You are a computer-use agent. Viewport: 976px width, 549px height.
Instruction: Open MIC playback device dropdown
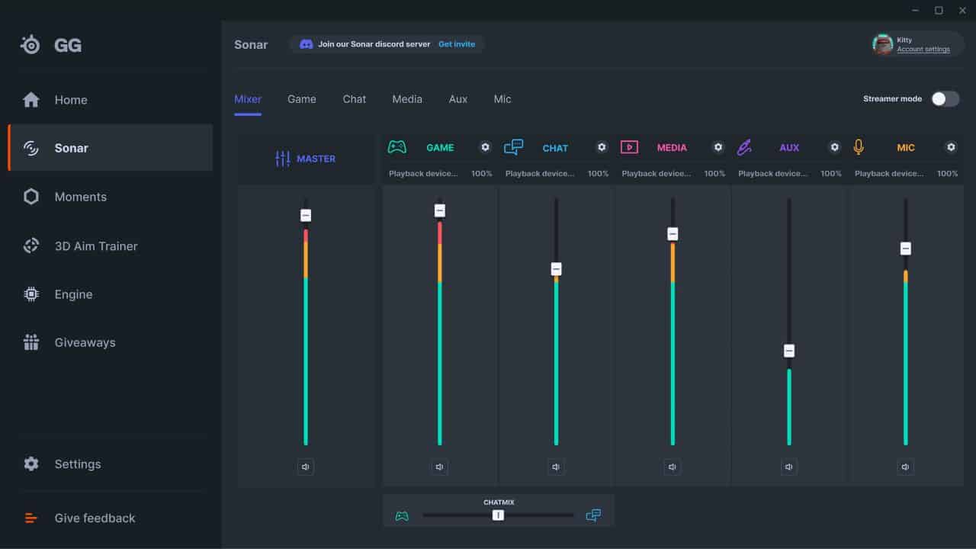coord(889,174)
